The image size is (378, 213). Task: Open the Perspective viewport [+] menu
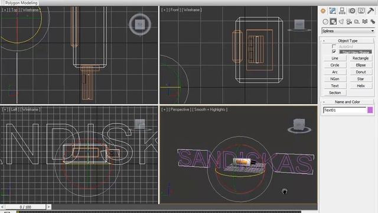tap(164, 109)
